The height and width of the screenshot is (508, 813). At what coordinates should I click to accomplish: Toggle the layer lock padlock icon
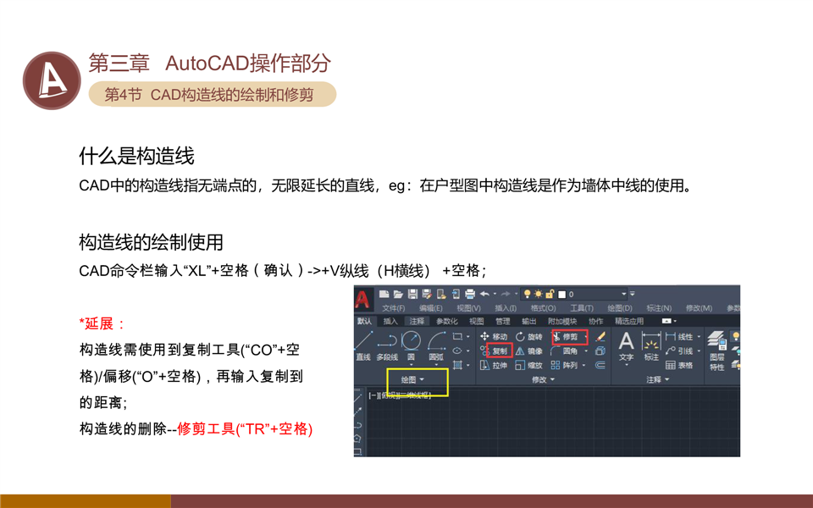click(x=550, y=294)
